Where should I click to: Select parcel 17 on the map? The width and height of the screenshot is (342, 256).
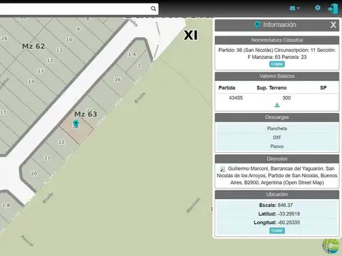[x=3, y=113]
